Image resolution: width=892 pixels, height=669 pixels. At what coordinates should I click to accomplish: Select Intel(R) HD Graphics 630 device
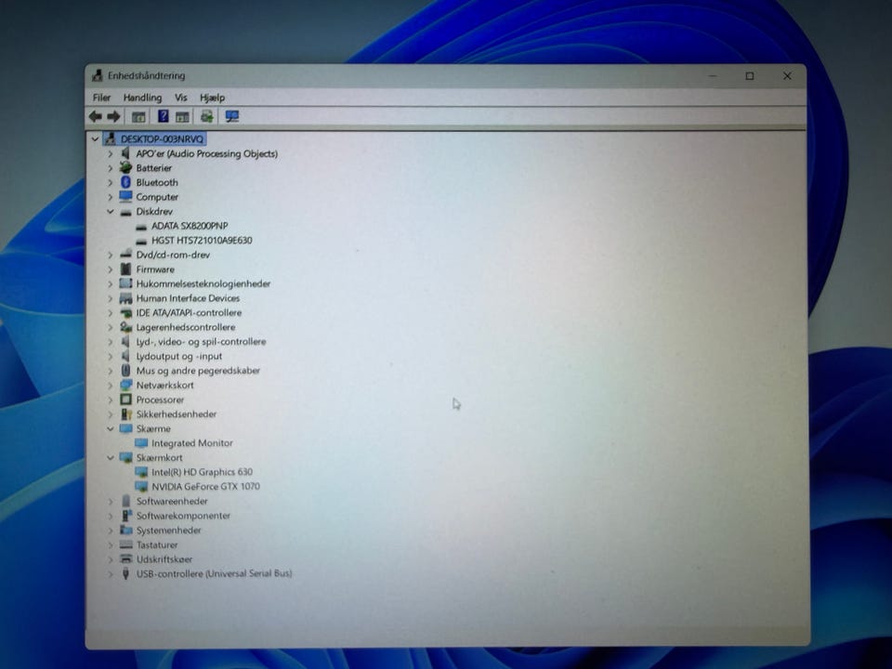[202, 472]
